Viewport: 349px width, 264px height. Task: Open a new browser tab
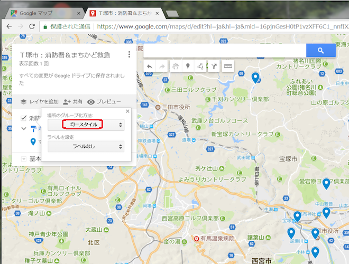click(172, 14)
